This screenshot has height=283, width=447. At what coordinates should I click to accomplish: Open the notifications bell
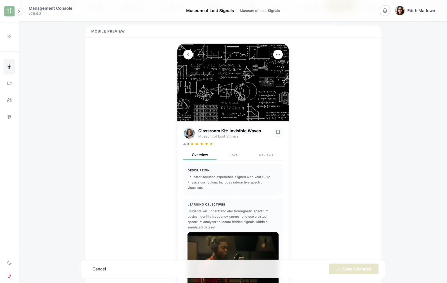coord(385,11)
